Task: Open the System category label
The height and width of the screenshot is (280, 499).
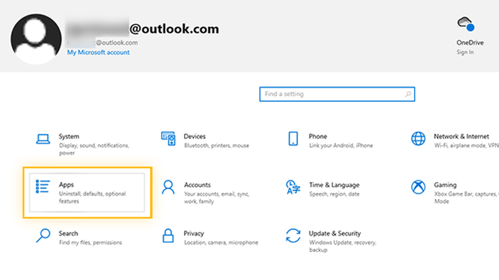Action: pyautogui.click(x=69, y=136)
